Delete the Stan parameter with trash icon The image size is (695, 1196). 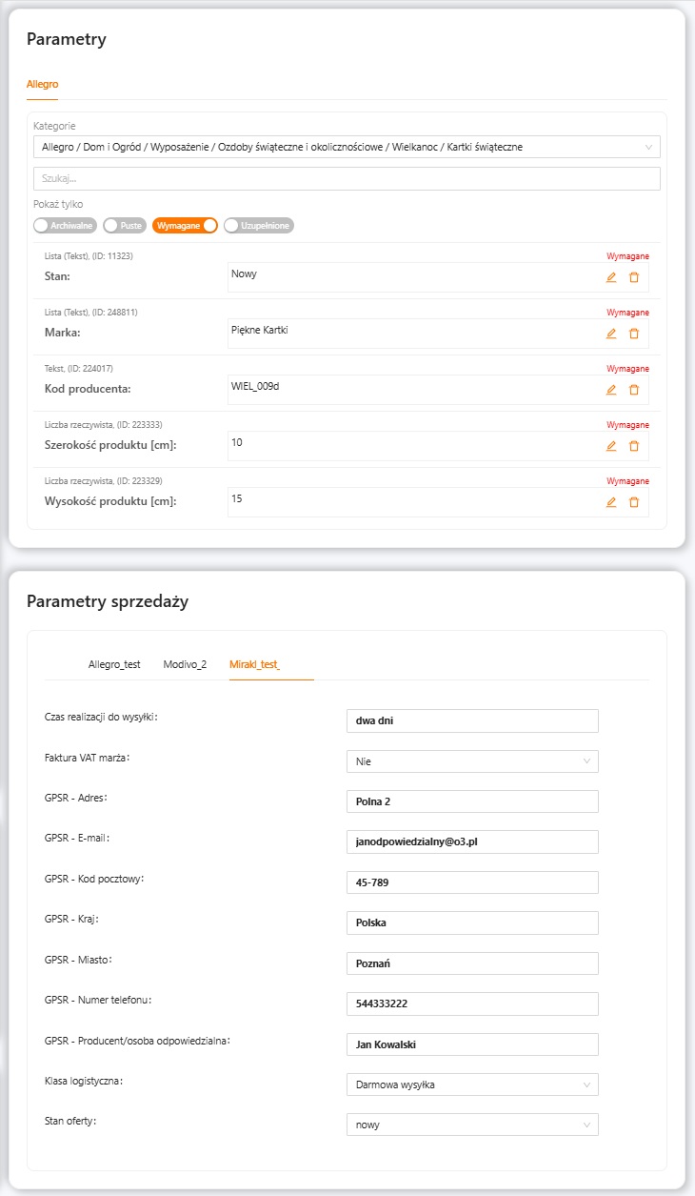coord(634,277)
